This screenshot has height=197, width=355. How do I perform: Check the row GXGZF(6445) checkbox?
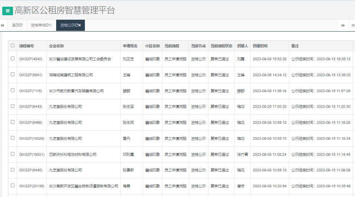point(13,169)
